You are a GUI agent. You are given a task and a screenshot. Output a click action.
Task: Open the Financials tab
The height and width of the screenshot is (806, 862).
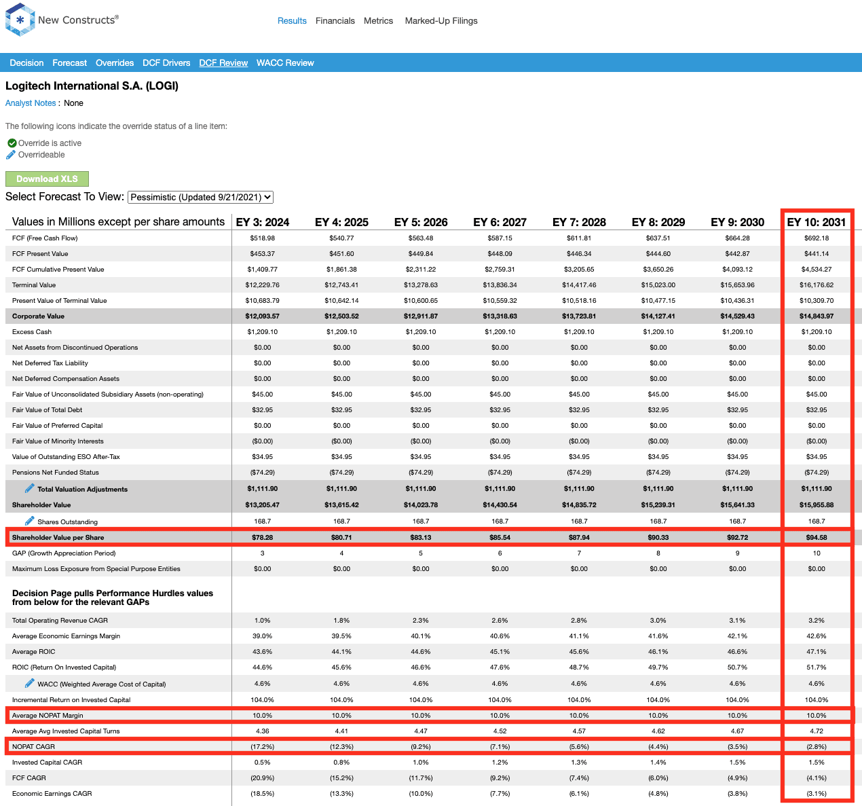pos(335,21)
